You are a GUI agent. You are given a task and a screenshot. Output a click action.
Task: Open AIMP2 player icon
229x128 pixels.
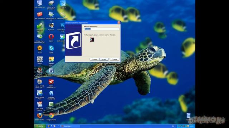[40, 49]
